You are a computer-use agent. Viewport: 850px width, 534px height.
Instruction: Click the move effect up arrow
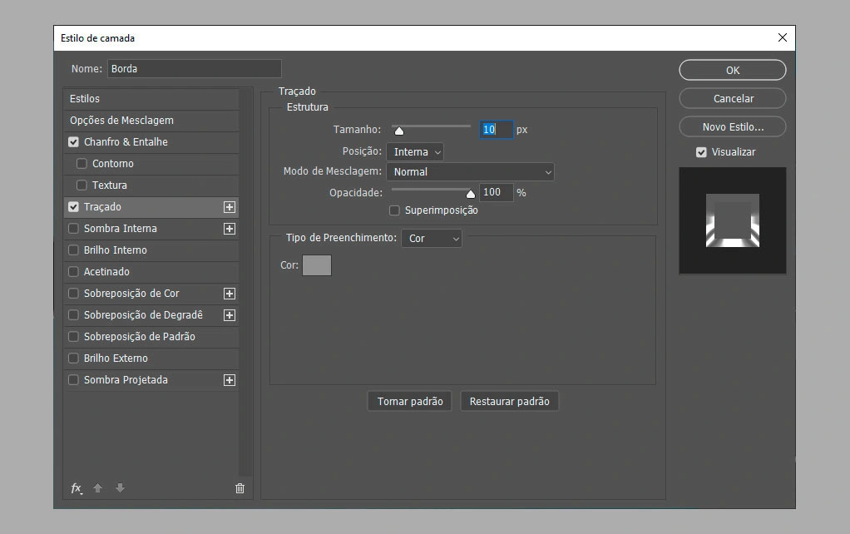97,488
